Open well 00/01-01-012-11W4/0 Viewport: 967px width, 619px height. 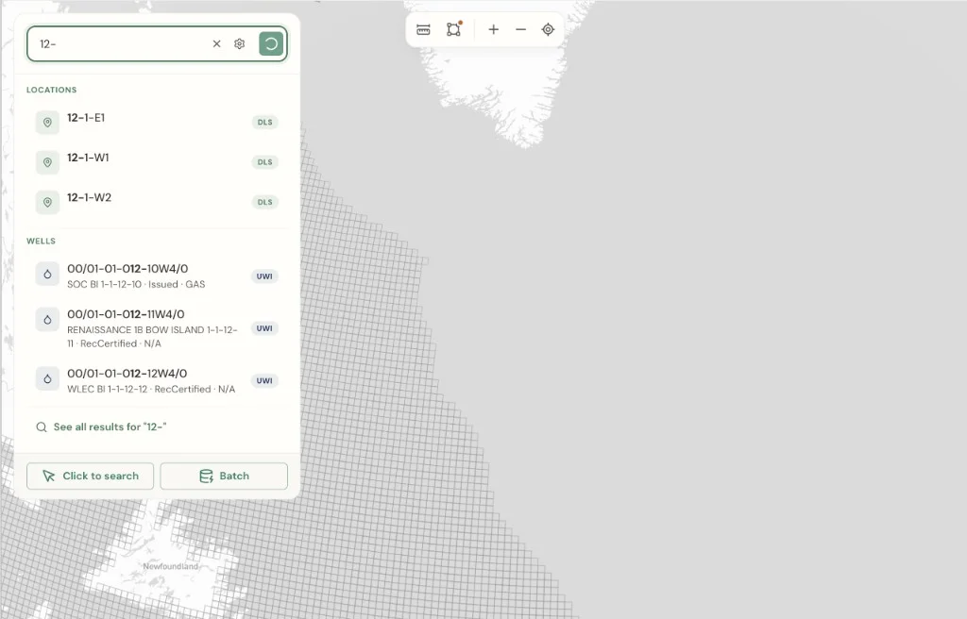click(158, 328)
